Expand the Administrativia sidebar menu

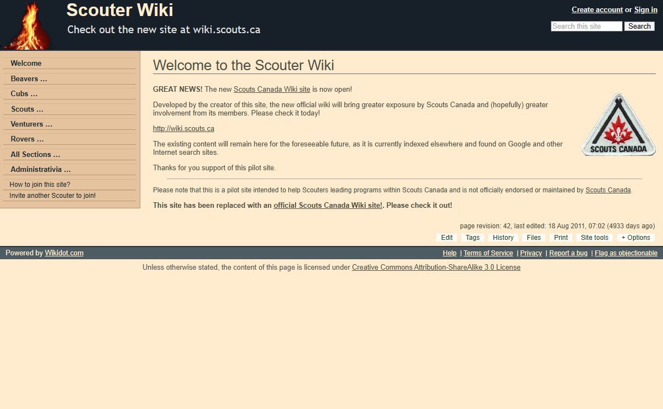tap(70, 170)
